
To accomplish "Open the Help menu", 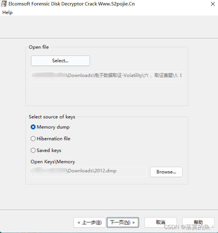I will [x=8, y=12].
